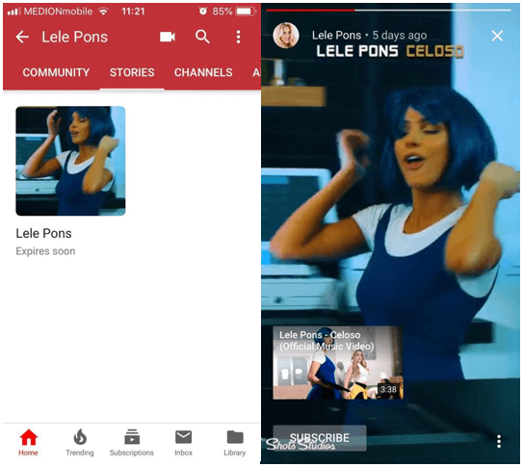The image size is (523, 467).
Task: Tap the Wi-Fi status icon
Action: [104, 12]
